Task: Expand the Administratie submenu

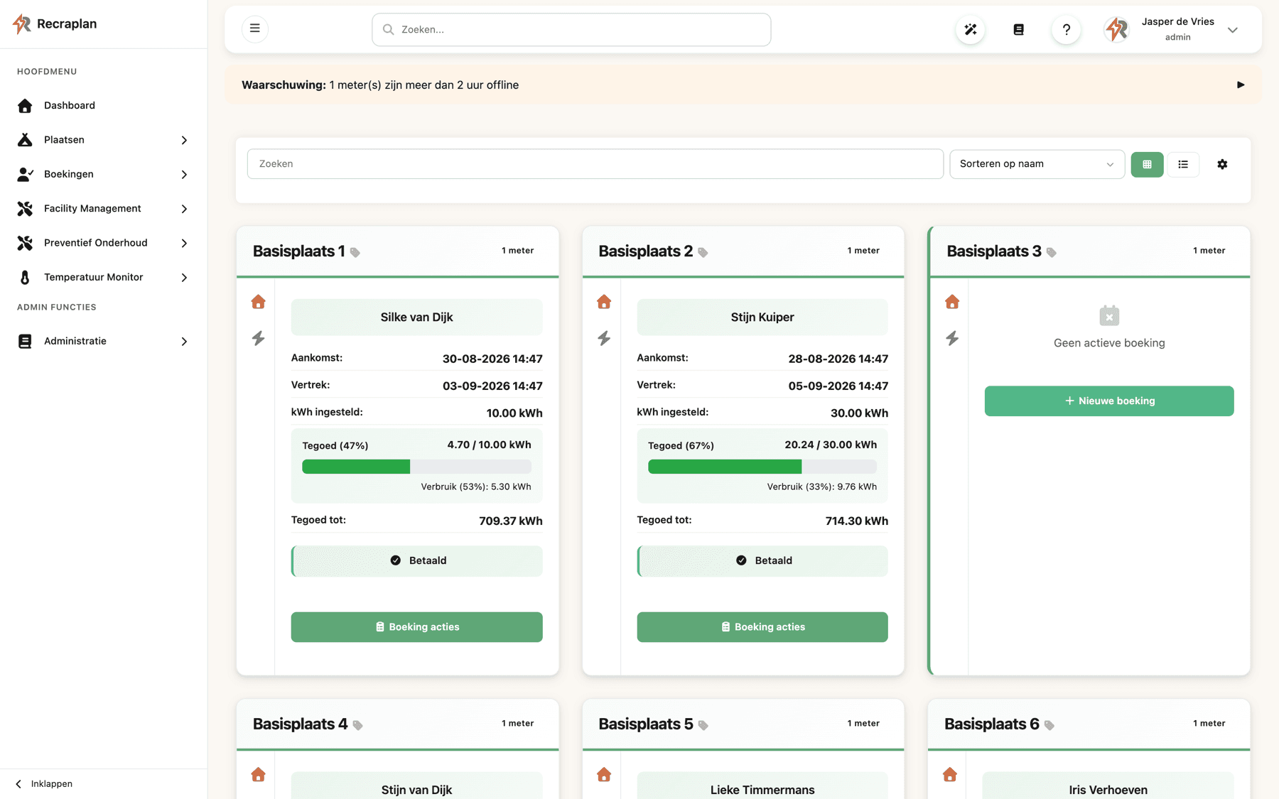Action: 184,342
